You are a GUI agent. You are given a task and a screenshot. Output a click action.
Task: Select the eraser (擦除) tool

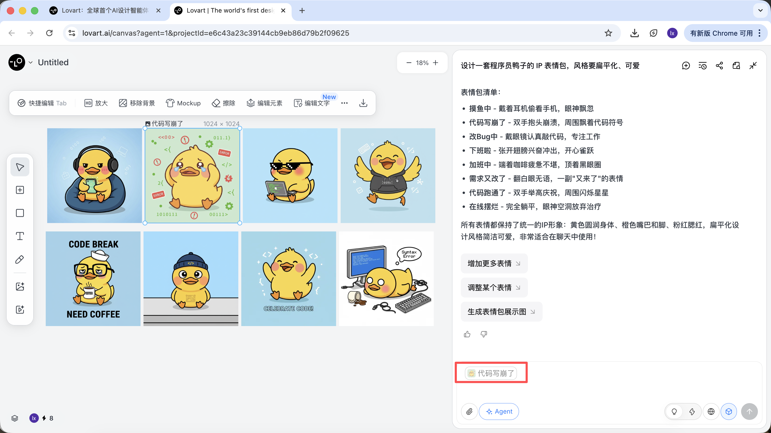point(224,103)
